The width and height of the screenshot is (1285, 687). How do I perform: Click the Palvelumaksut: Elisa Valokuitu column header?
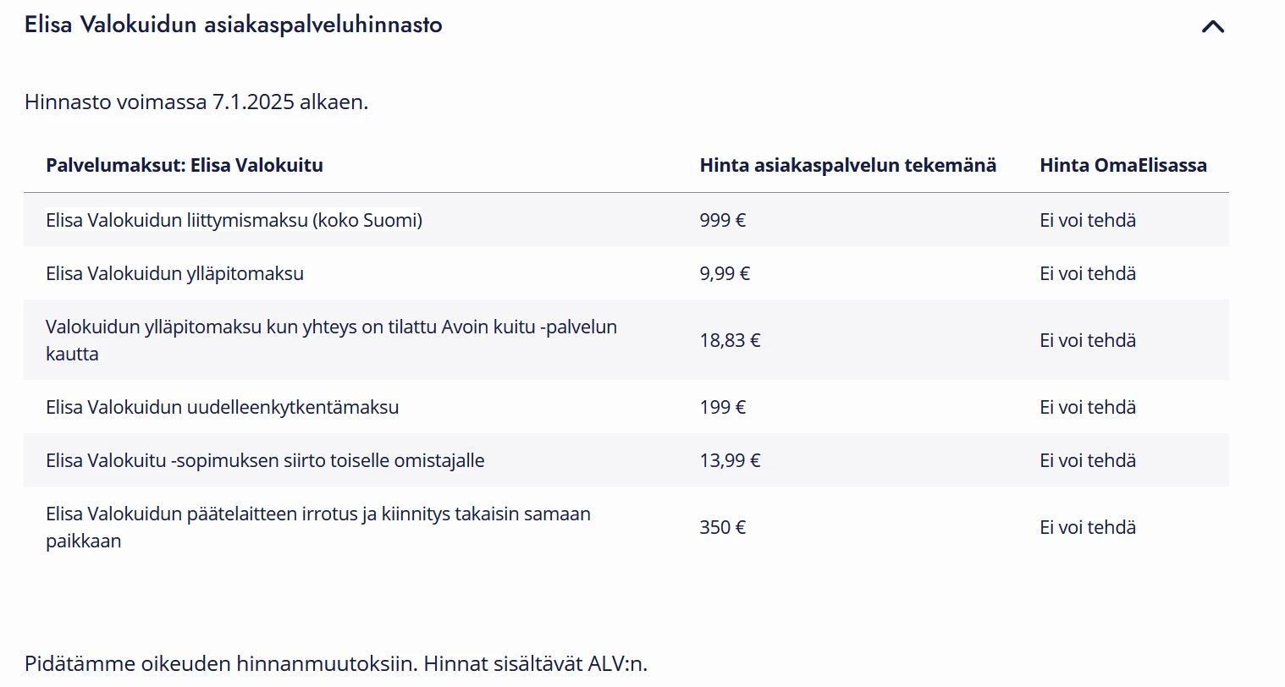coord(184,165)
